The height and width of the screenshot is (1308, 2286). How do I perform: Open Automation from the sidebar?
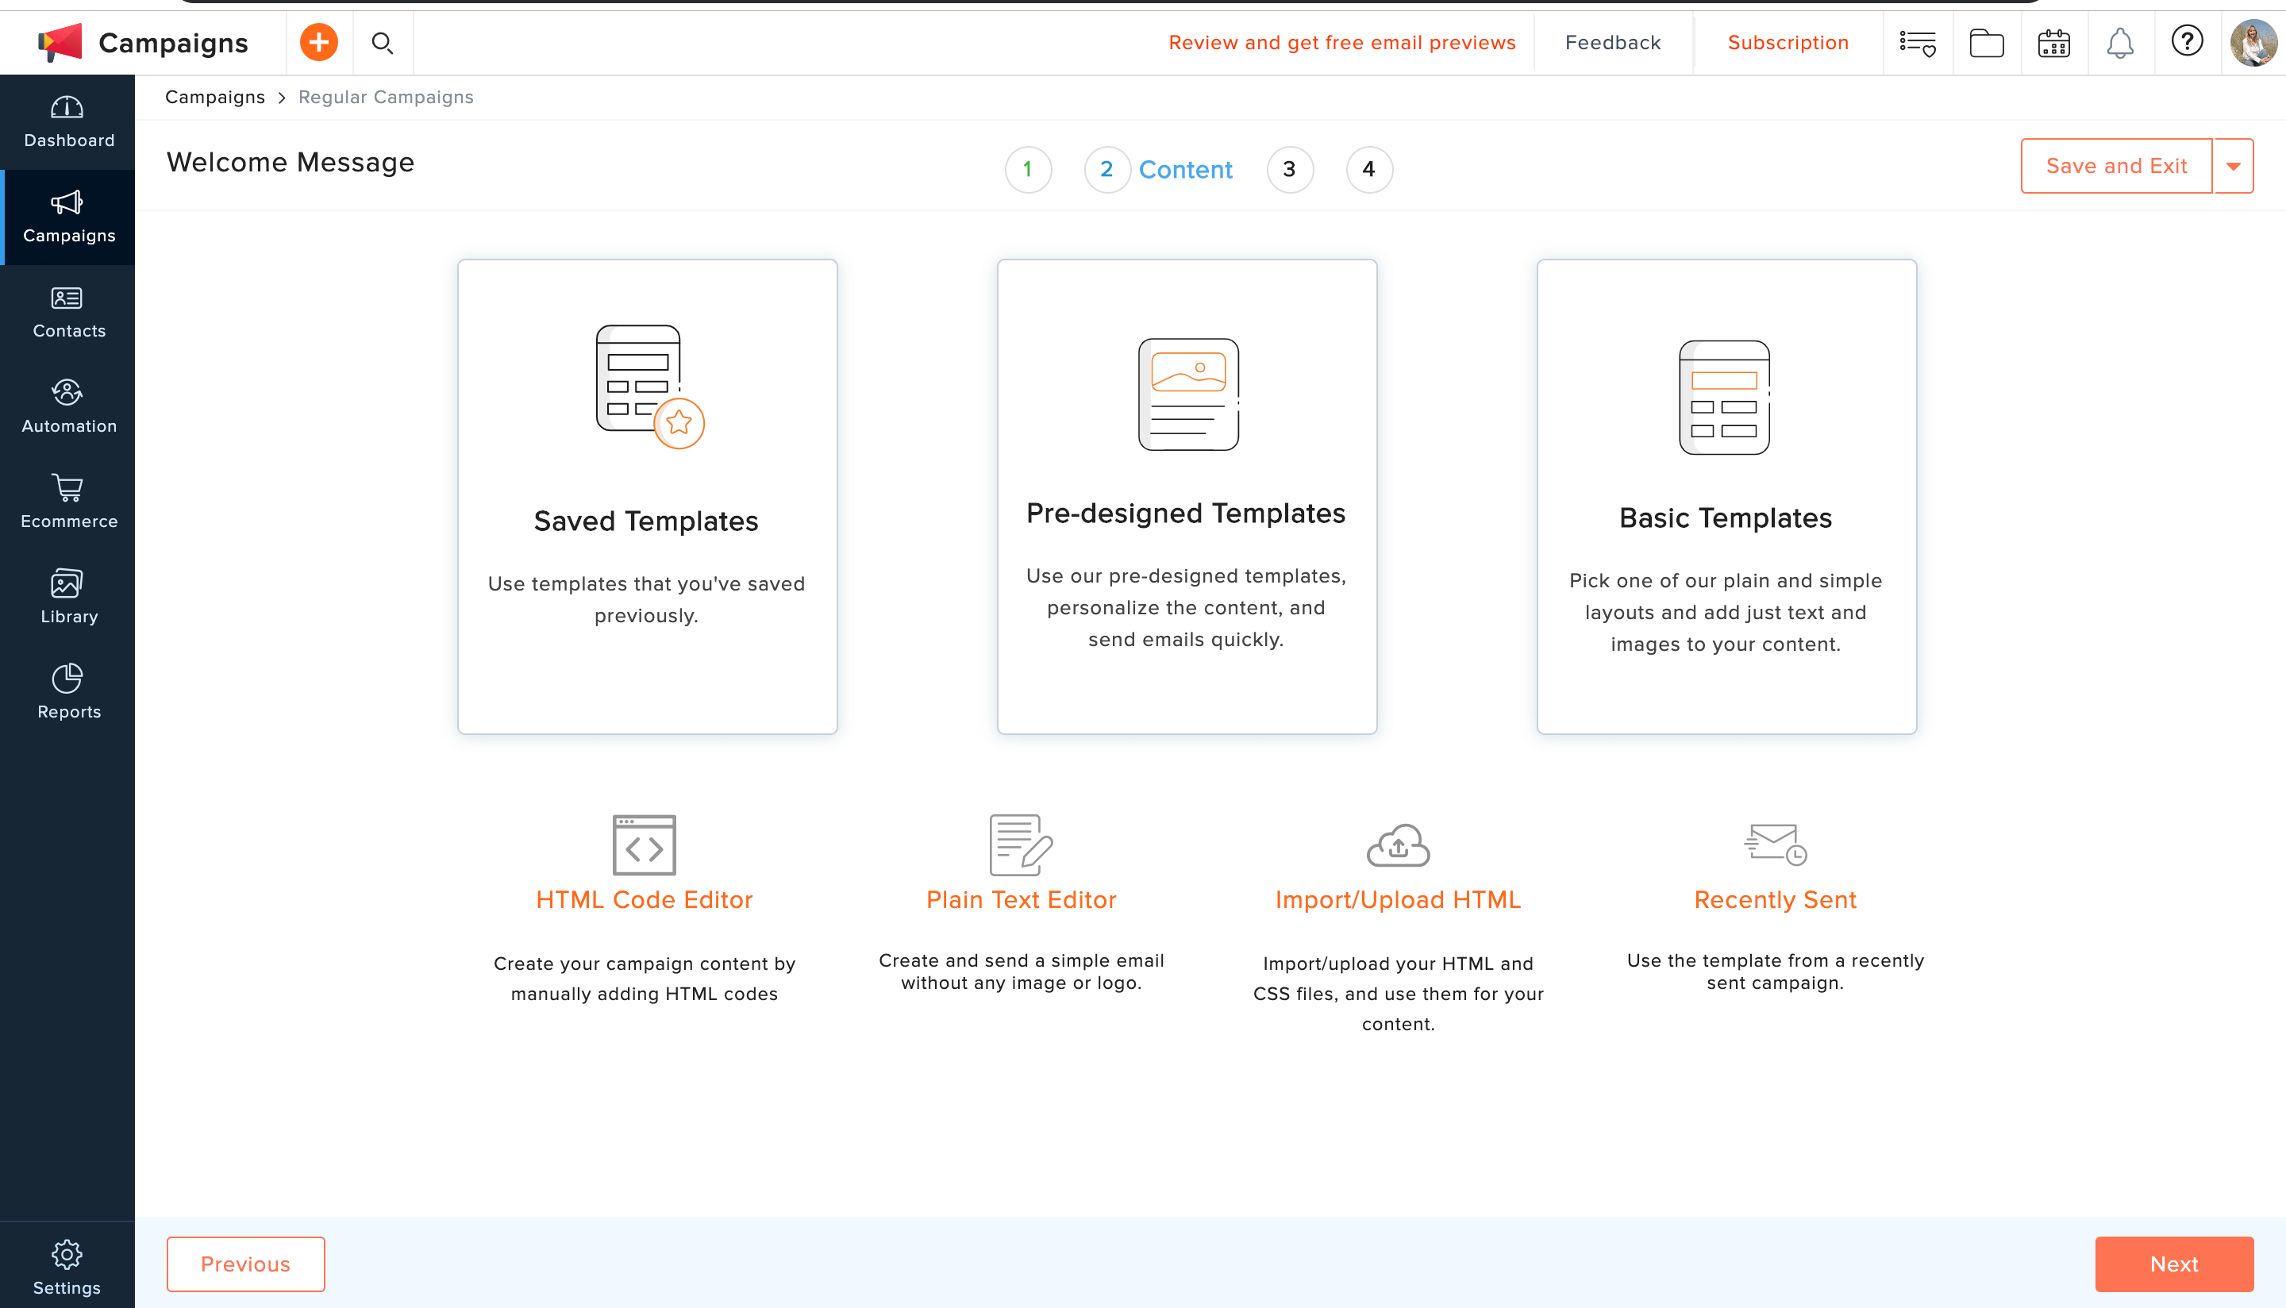click(x=68, y=408)
